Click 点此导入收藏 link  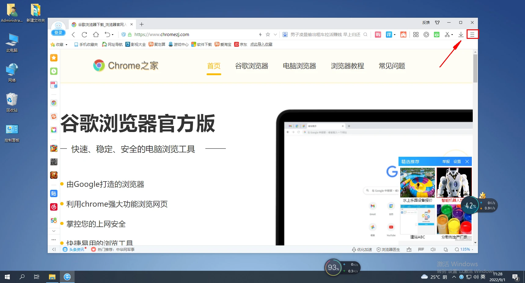point(261,45)
